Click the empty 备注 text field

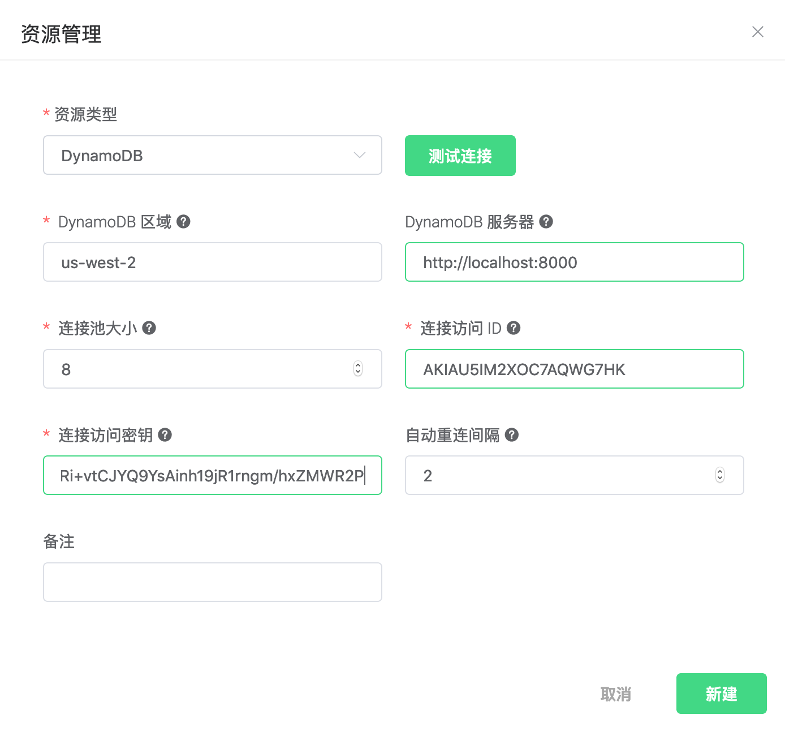click(212, 582)
